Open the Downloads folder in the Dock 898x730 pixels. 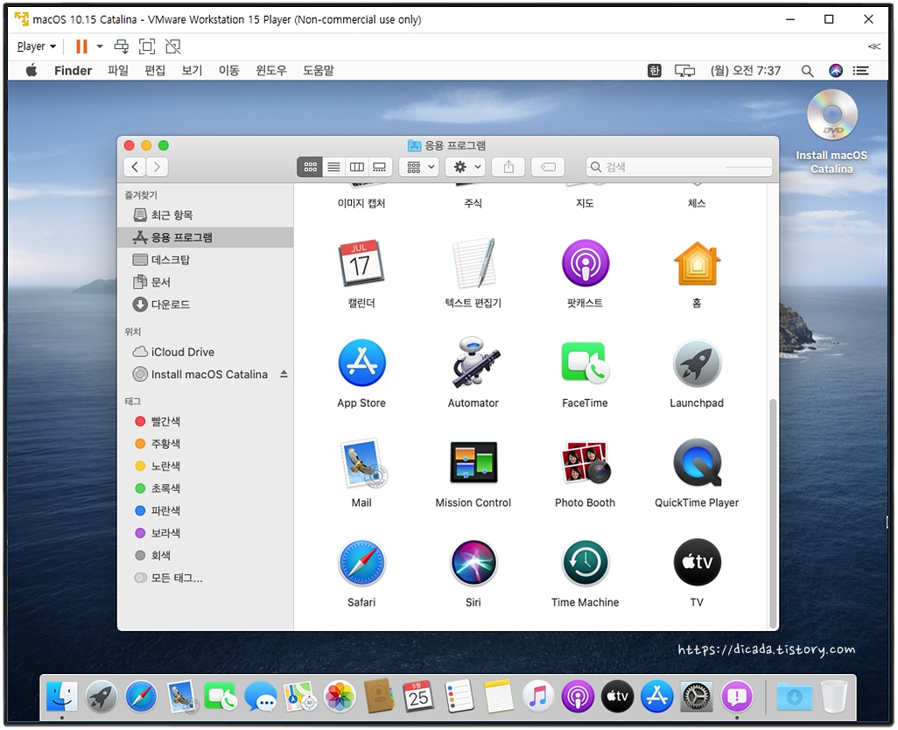(x=795, y=697)
